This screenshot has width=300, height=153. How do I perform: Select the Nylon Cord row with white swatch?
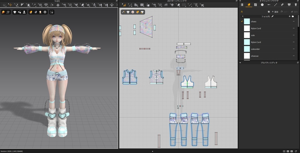(269, 28)
